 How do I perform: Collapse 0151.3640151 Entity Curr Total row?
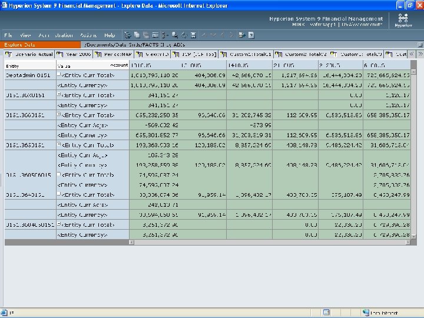pos(59,194)
